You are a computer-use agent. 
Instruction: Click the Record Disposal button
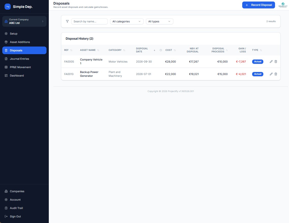tap(258, 5)
